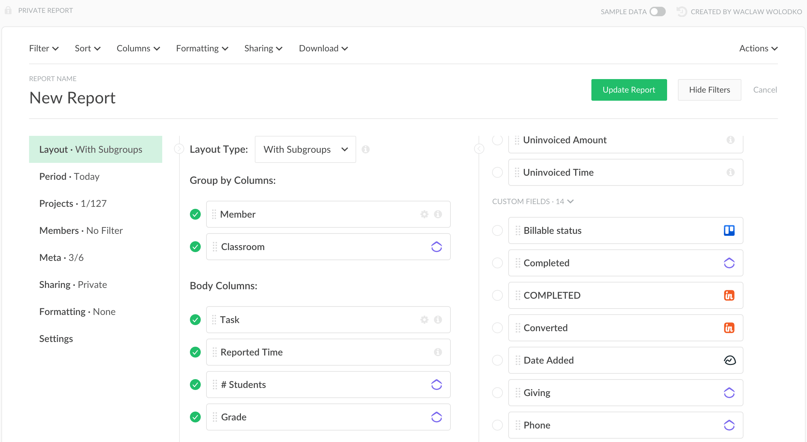
Task: Disable the Grade body column checkmark
Action: 195,417
